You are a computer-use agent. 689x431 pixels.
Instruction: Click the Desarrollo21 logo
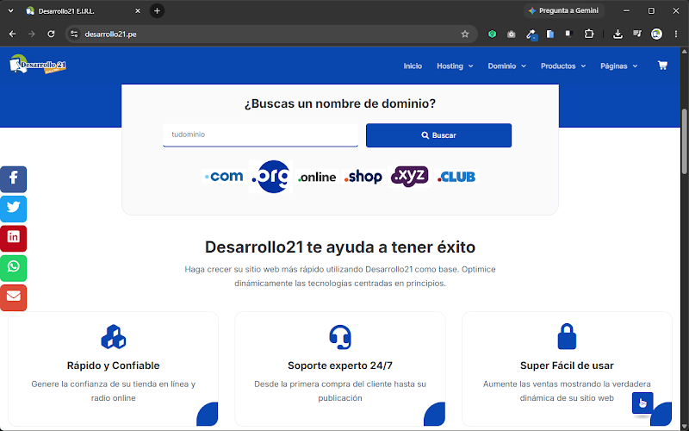pyautogui.click(x=38, y=64)
